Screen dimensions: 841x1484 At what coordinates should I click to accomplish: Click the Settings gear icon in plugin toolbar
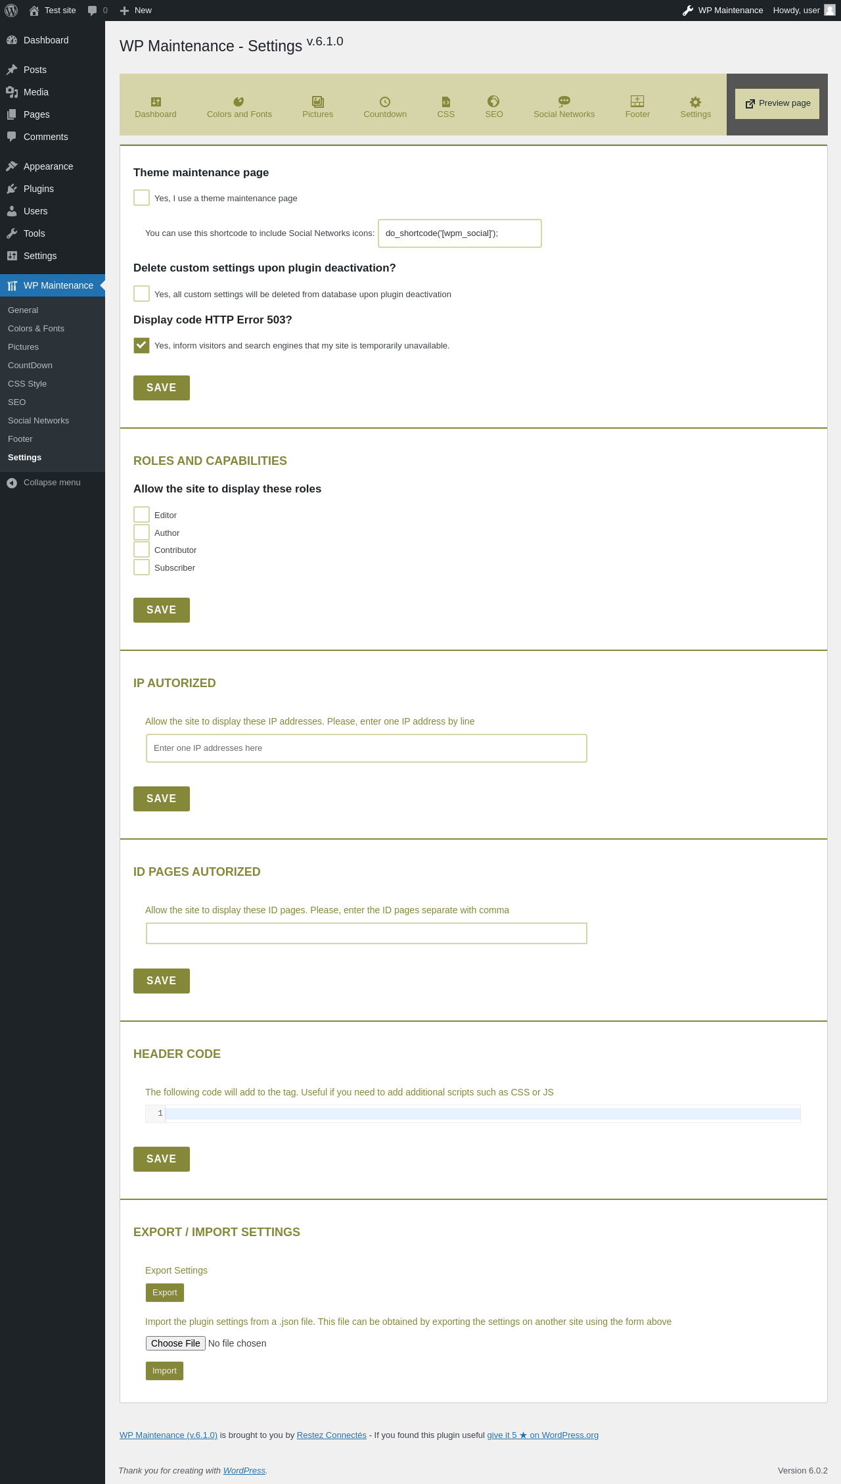point(695,101)
